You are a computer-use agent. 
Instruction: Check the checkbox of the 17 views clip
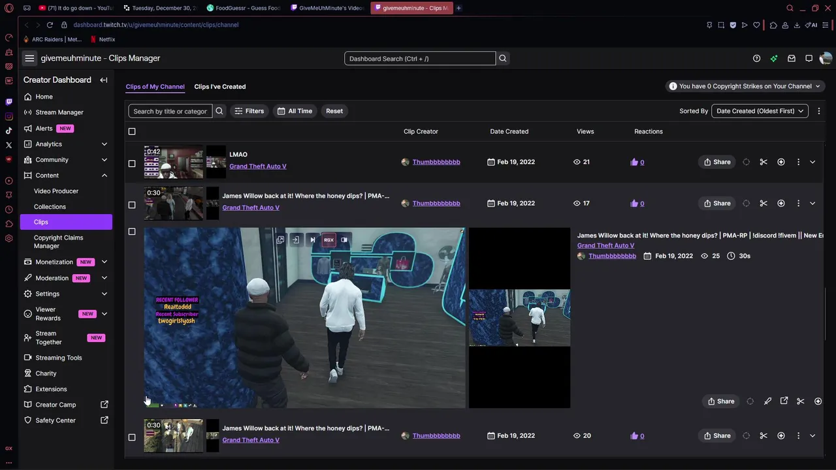coord(132,204)
